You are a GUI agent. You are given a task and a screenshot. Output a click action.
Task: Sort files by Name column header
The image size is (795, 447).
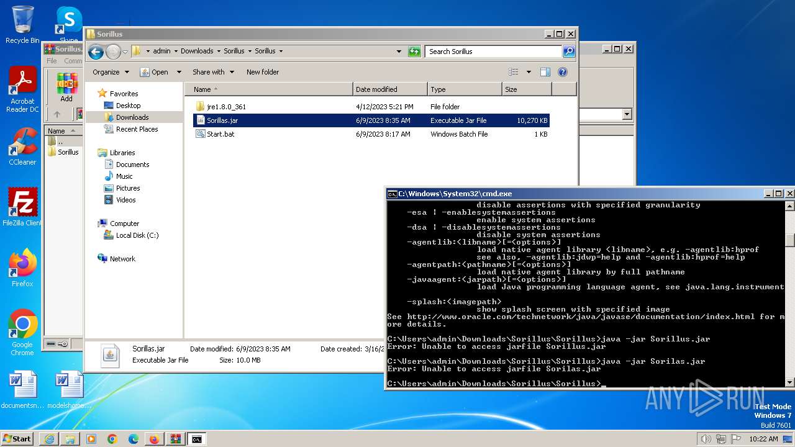pyautogui.click(x=269, y=89)
